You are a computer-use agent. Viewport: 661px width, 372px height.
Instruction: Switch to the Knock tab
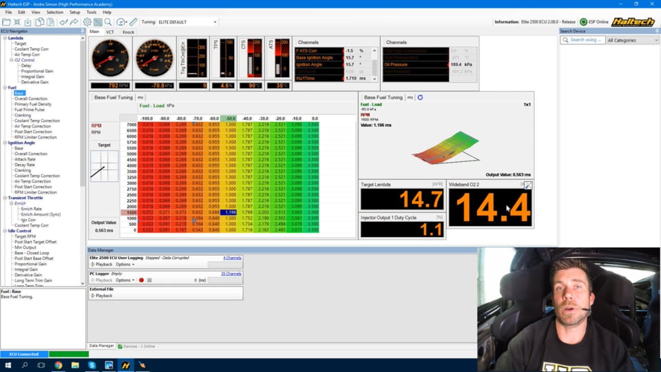click(128, 32)
